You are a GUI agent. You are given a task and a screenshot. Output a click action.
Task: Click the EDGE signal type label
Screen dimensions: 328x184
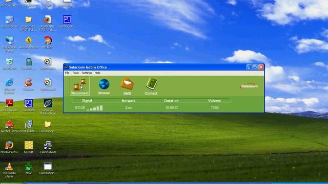tap(80, 108)
